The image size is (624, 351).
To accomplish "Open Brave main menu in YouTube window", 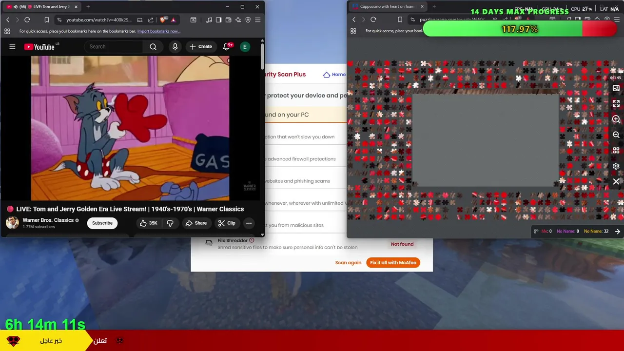I will (x=257, y=20).
